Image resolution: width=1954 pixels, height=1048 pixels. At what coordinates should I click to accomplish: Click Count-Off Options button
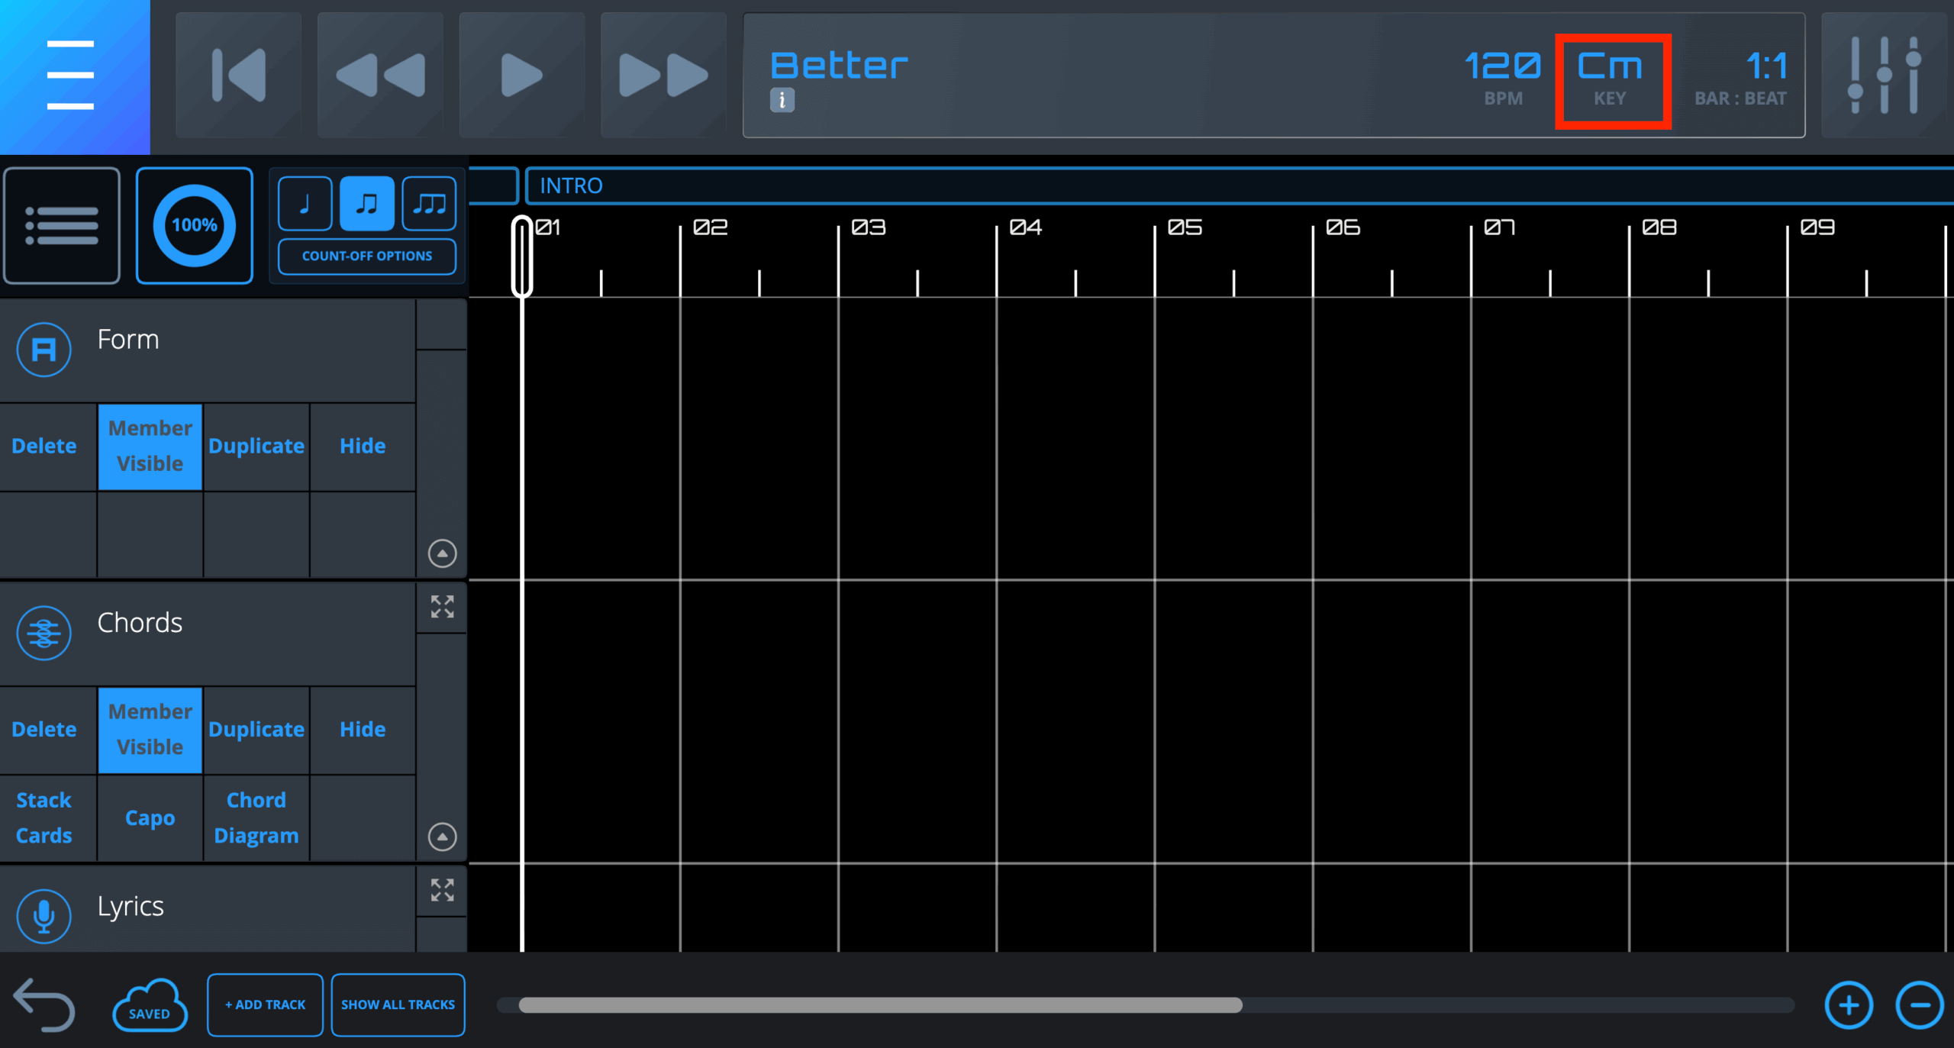point(366,256)
